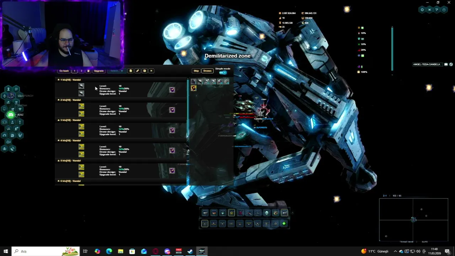Click purple design icon for drone 5
This screenshot has height=256, width=455.
click(x=172, y=171)
